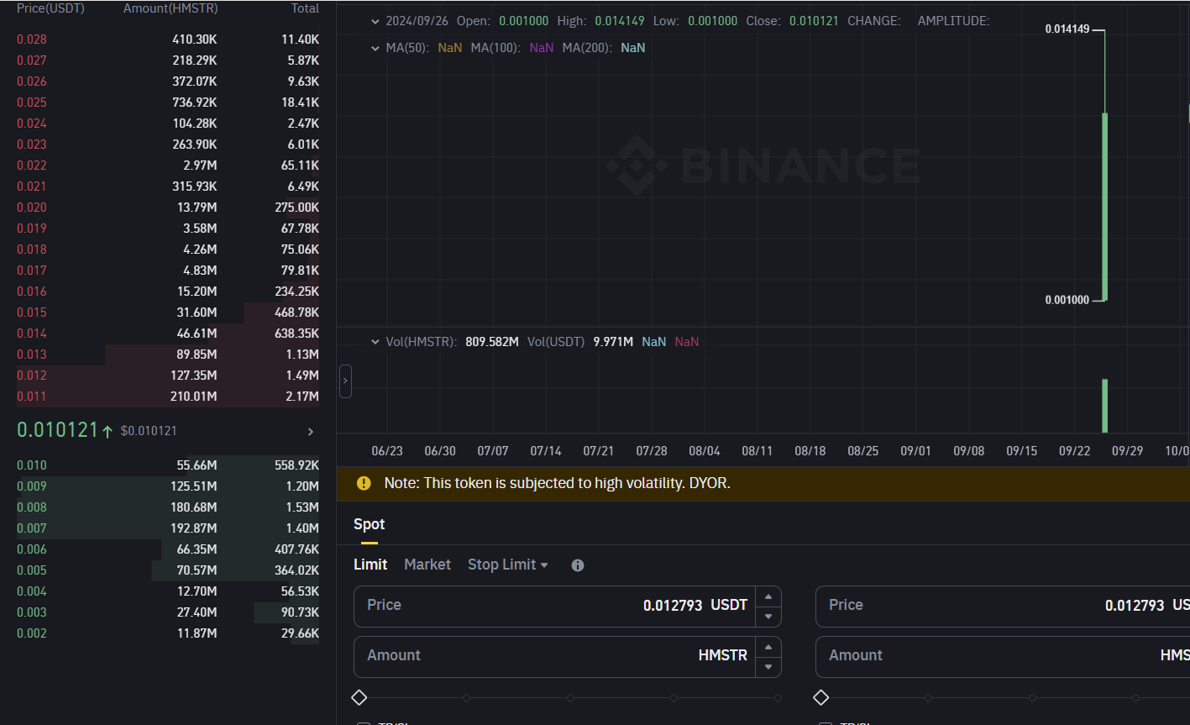The height and width of the screenshot is (725, 1190).
Task: Click the up arrow on the left Price field
Action: tap(768, 596)
